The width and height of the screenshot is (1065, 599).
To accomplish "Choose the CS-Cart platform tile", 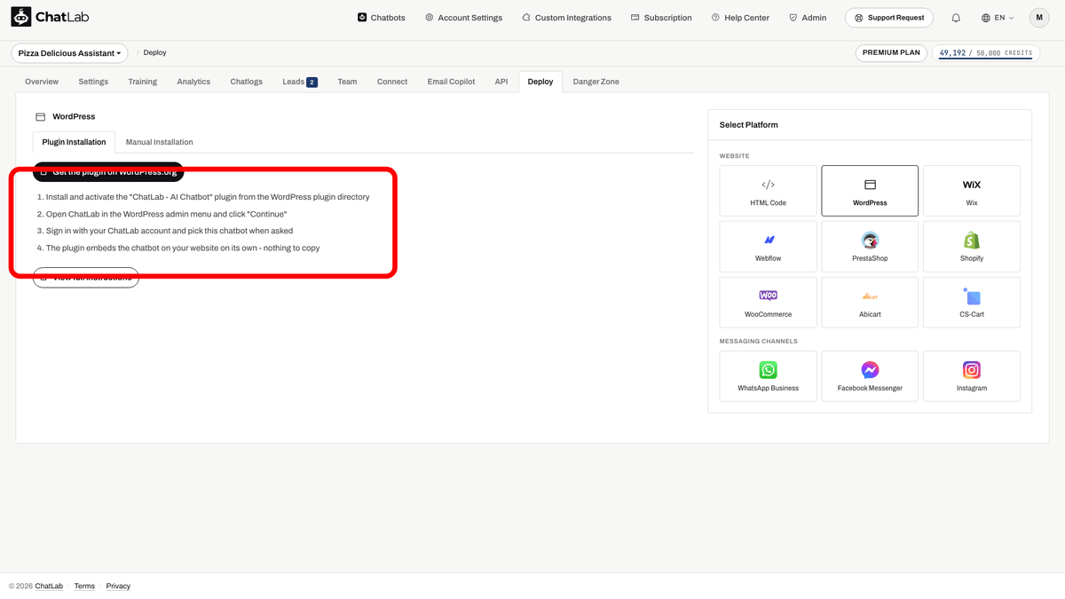I will click(972, 303).
